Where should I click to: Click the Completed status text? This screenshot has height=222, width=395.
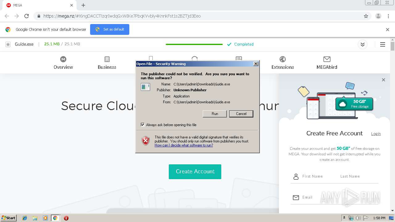[244, 44]
